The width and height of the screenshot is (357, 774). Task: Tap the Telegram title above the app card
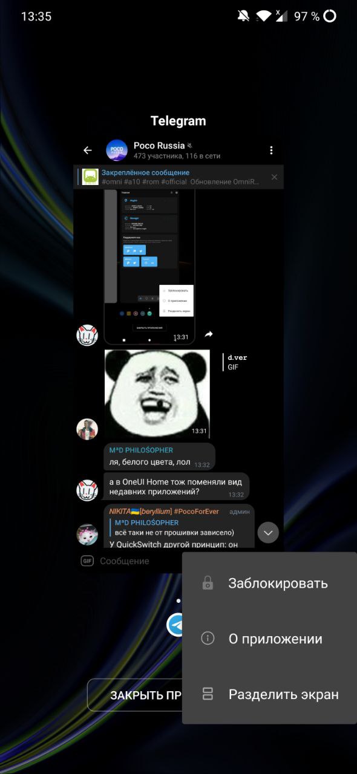[x=178, y=121]
